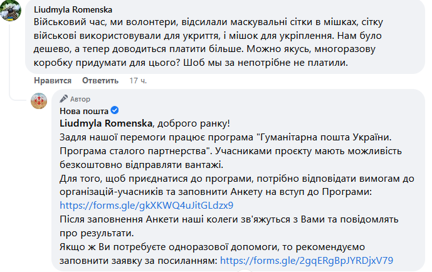Click the words 'Після заповнення Анкети'

(x=117, y=219)
